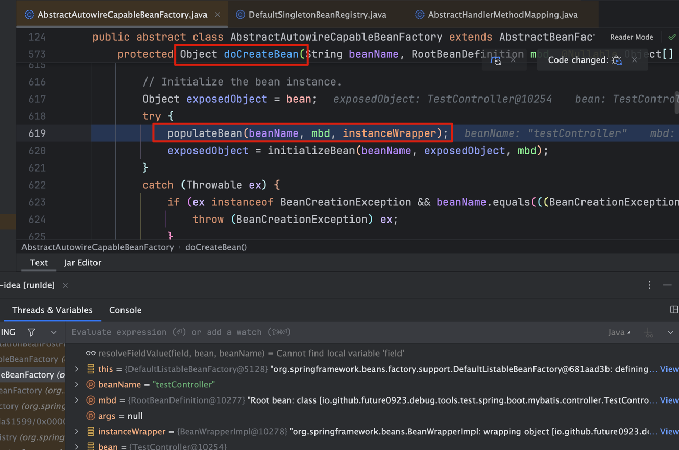This screenshot has height=450, width=679.
Task: Toggle Reader Mode in the editor
Action: pyautogui.click(x=632, y=37)
